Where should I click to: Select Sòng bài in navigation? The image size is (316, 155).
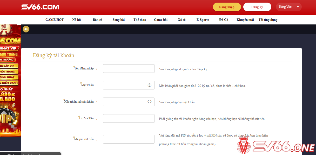119,20
